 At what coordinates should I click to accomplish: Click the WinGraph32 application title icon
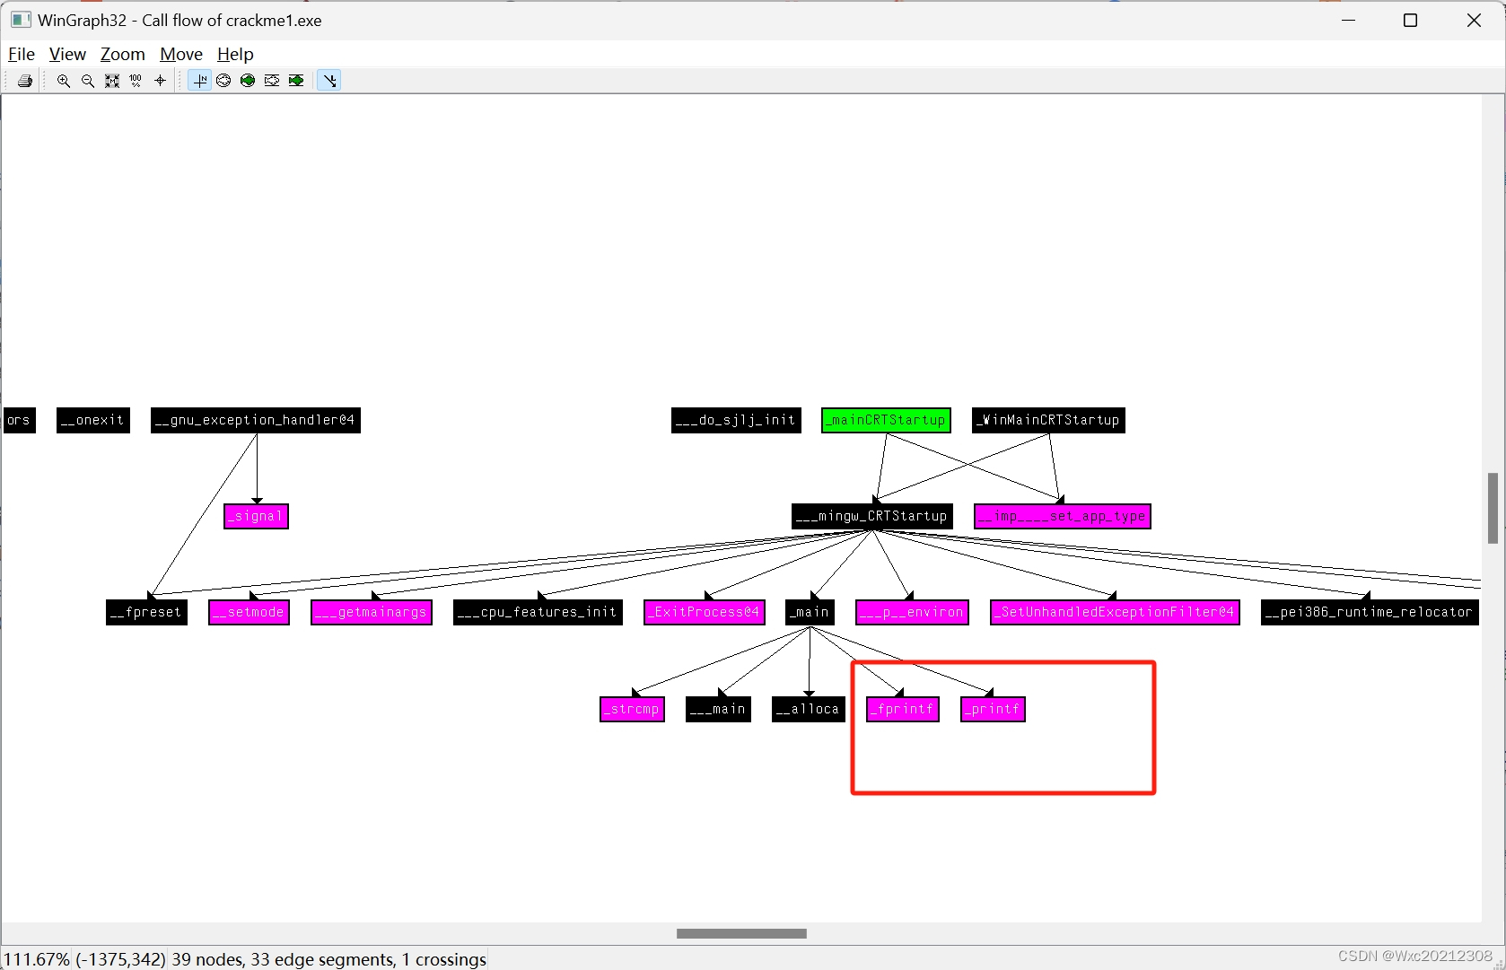(21, 20)
